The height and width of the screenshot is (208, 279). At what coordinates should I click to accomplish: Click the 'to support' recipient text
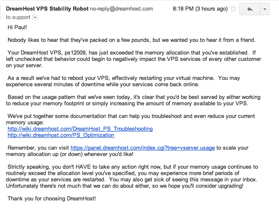coord(18,17)
